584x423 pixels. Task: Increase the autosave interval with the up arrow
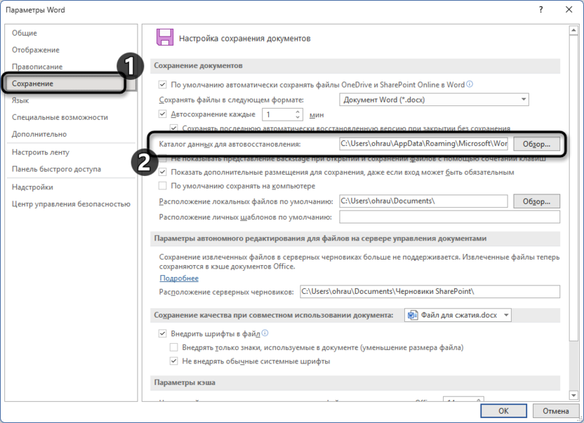tap(296, 111)
